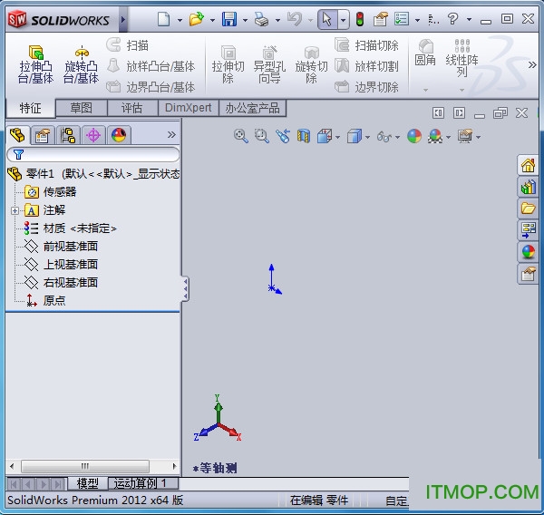
Task: Switch to 运动算例 1 tab
Action: click(x=143, y=483)
